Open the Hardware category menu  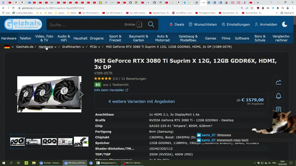point(8,38)
